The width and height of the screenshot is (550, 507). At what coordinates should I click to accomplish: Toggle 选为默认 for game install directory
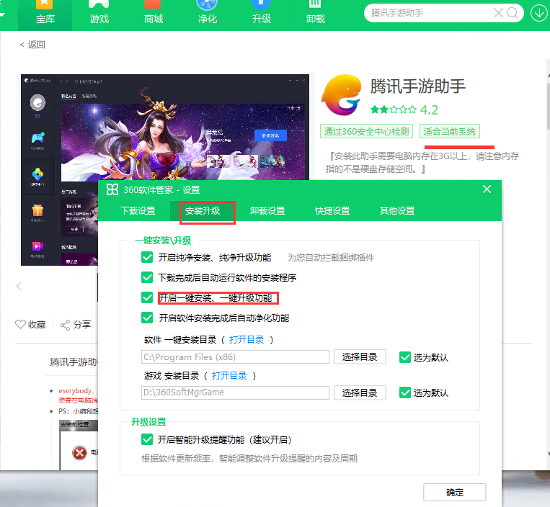405,392
